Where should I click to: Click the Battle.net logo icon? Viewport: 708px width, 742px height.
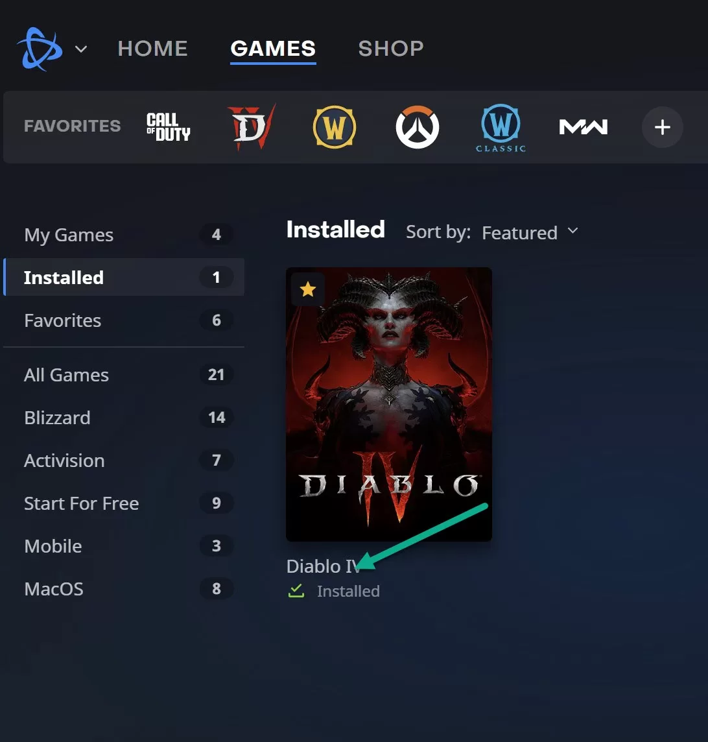click(40, 49)
